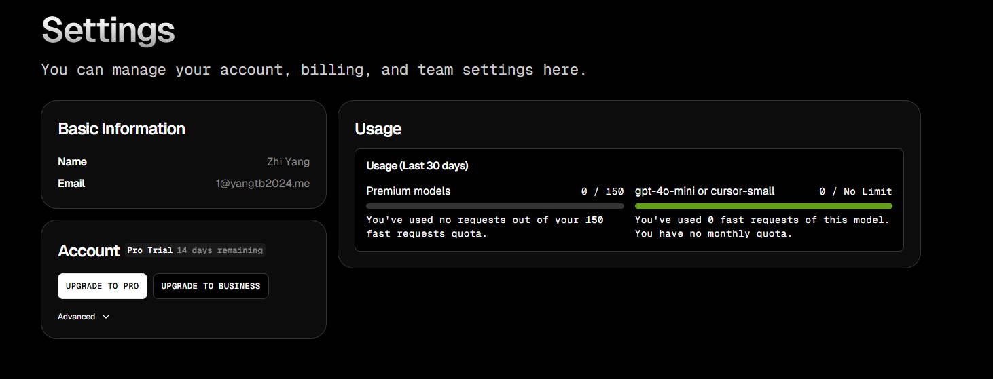Click the Premium models label

(x=408, y=191)
